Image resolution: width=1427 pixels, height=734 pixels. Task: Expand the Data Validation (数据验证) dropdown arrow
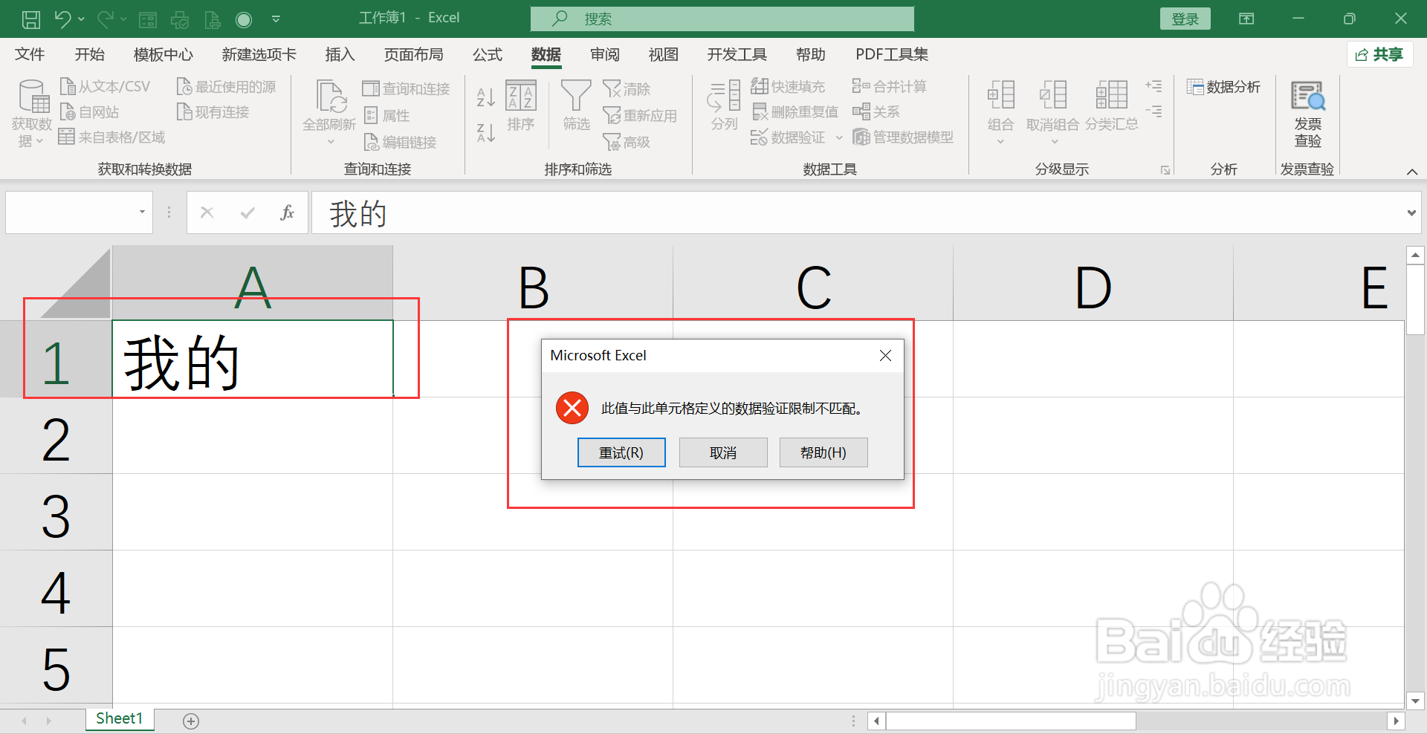839,137
